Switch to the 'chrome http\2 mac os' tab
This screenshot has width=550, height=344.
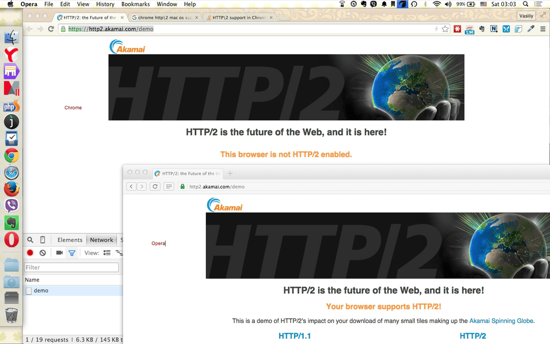(x=165, y=17)
